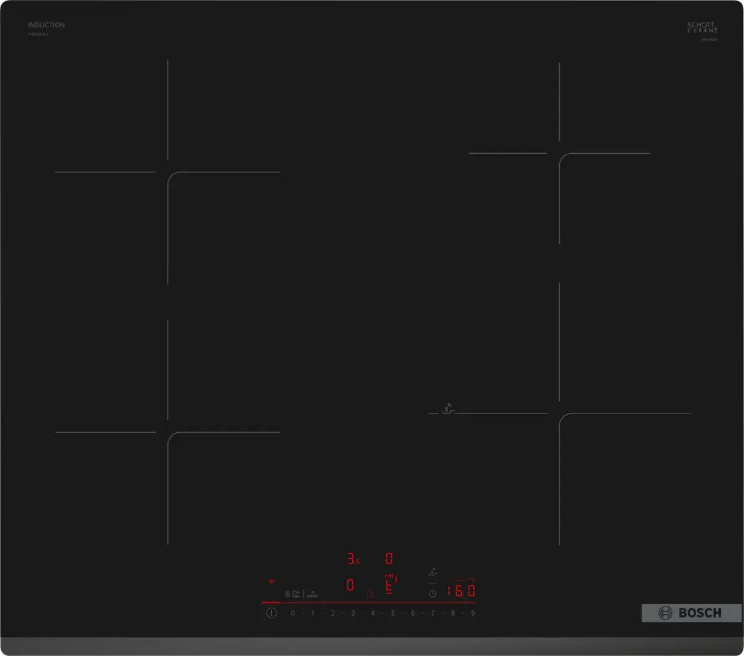This screenshot has height=656, width=744.
Task: Tap the Clean 4sec wipe-protection lock symbol
Action: pos(293,593)
